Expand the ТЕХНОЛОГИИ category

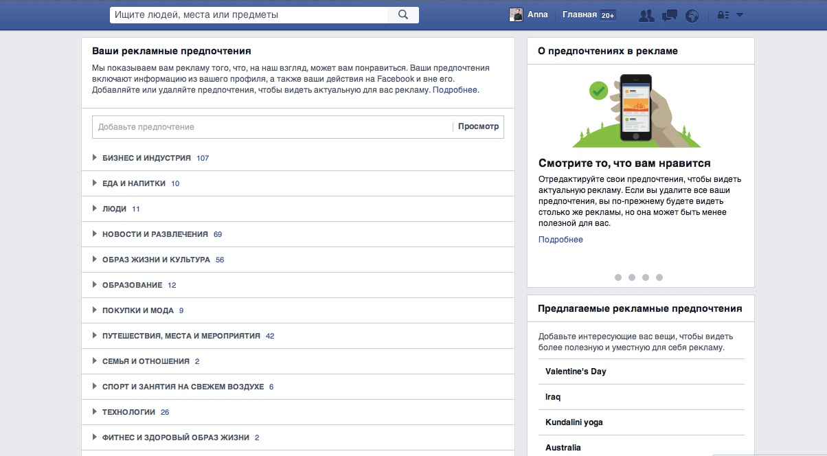point(298,412)
